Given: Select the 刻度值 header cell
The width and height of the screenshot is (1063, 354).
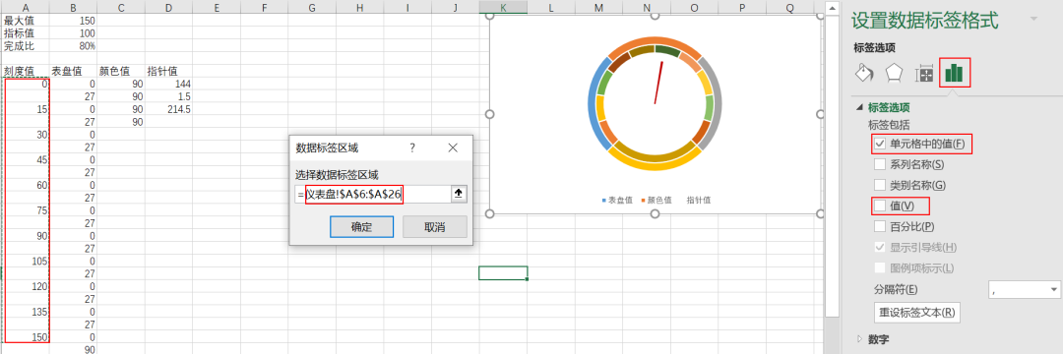Looking at the screenshot, I should coord(25,71).
